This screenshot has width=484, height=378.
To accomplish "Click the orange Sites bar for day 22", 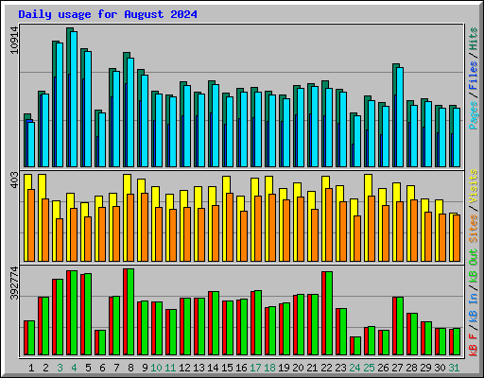I will coord(329,225).
